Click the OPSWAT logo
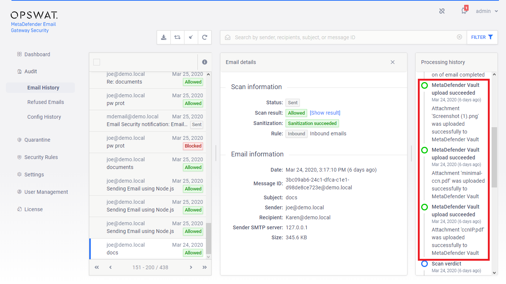The width and height of the screenshot is (506, 284). click(34, 15)
